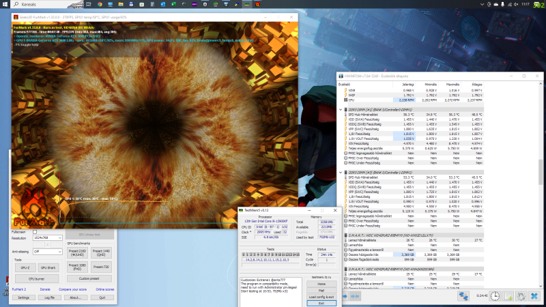Click the Home button in TestMem5
Viewport: 546px width, 307px height.
point(321,284)
